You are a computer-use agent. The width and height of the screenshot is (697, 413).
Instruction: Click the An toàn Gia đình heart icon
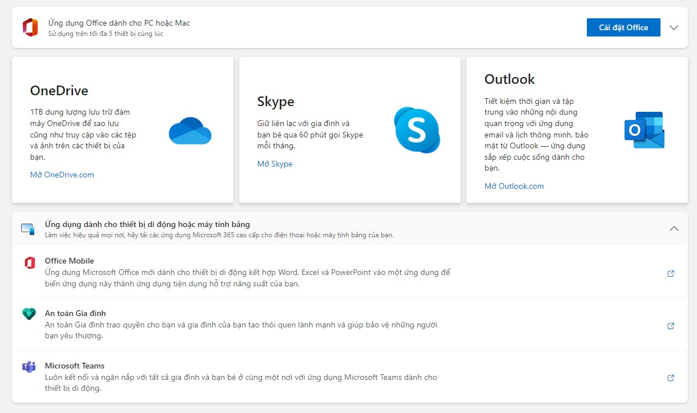pos(29,314)
